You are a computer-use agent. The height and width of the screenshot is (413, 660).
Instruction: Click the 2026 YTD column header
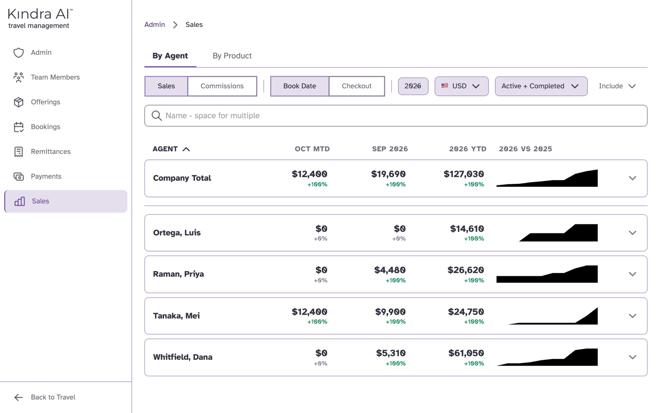tap(468, 149)
